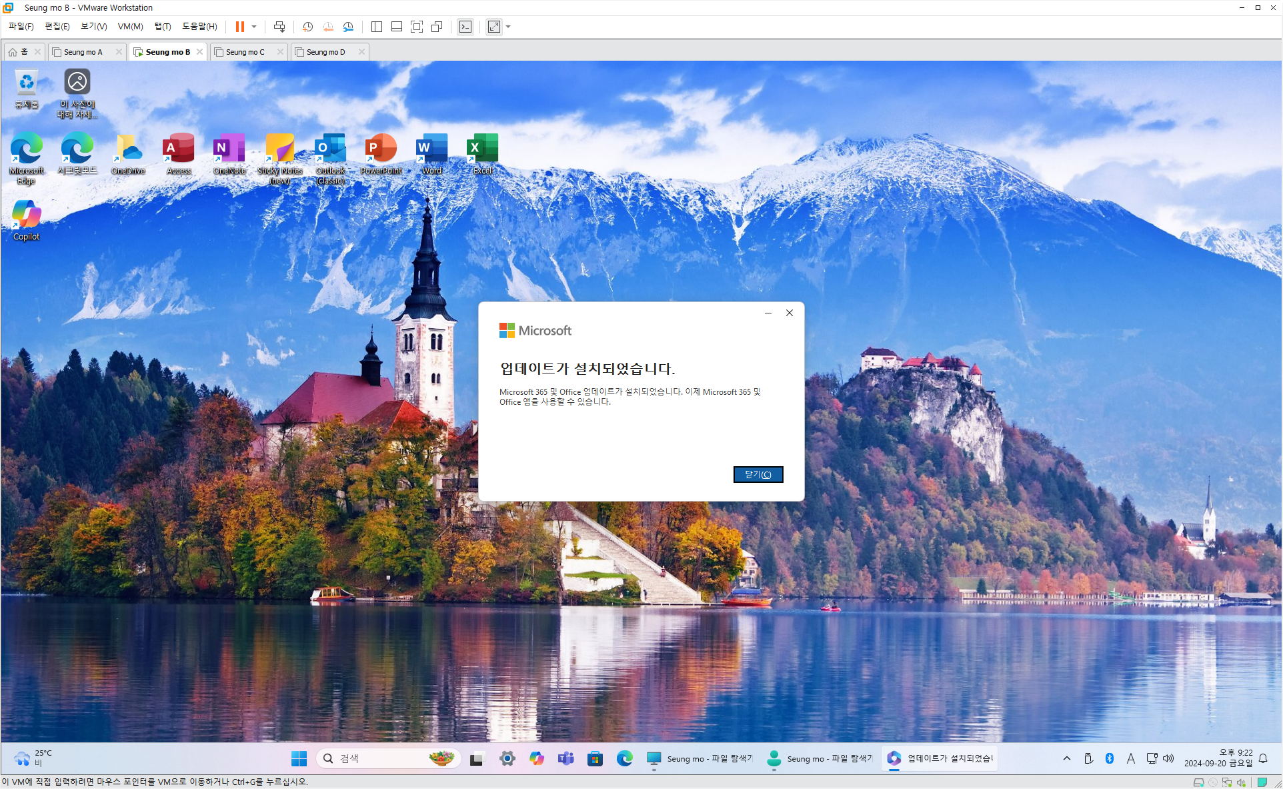
Task: Open the 도움말(H) help menu
Action: point(199,27)
